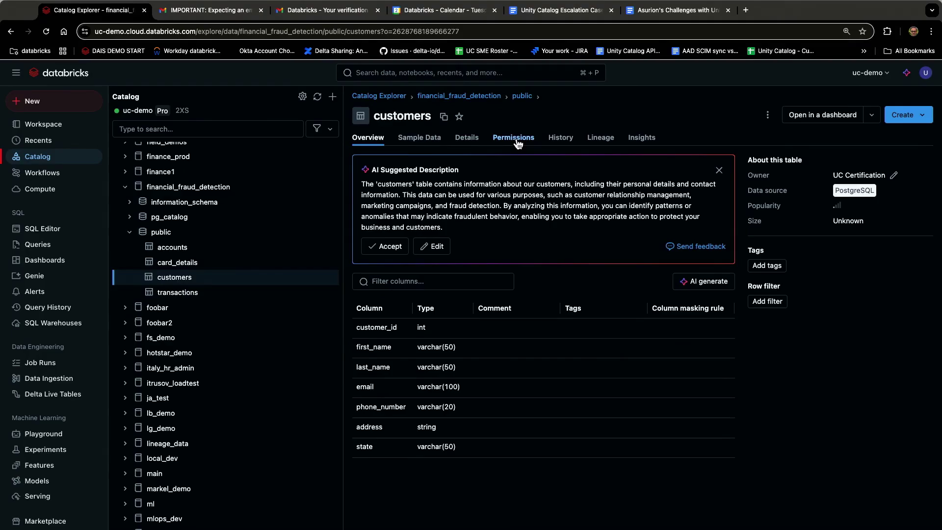Click Catalog Explorer breadcrumb link
Viewport: 942px width, 530px height.
(379, 96)
